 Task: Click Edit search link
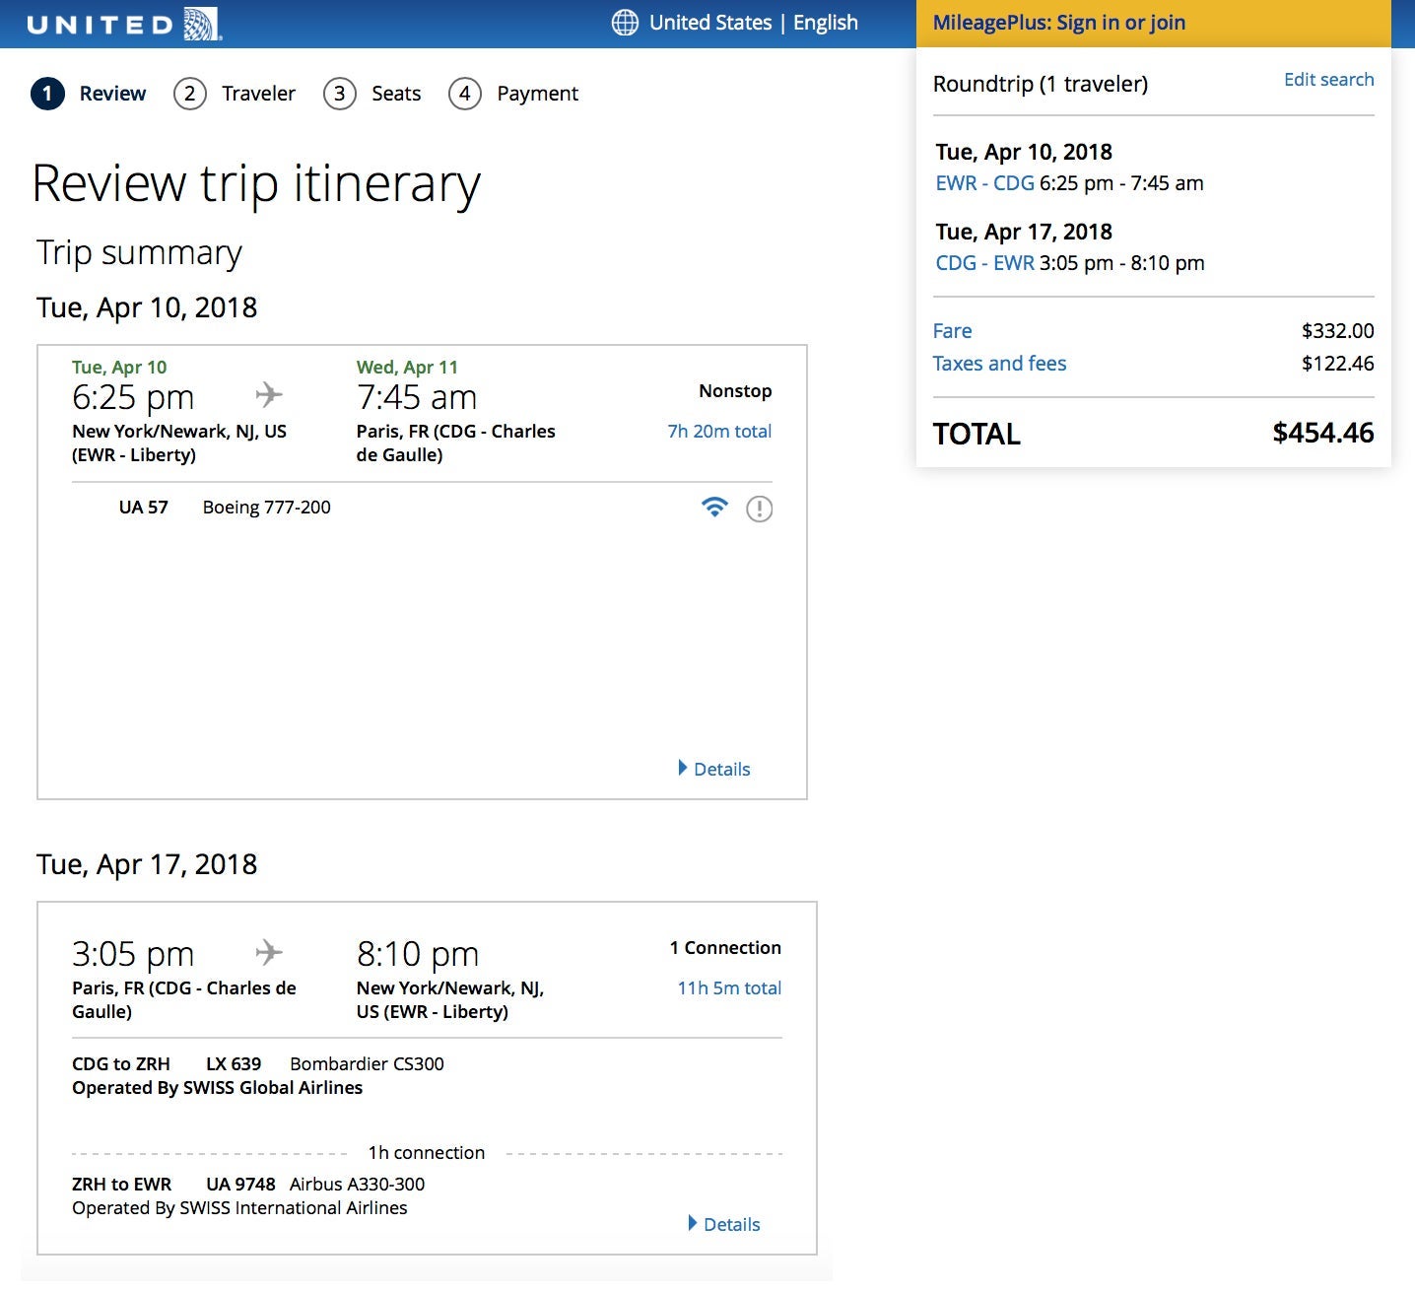(1328, 80)
